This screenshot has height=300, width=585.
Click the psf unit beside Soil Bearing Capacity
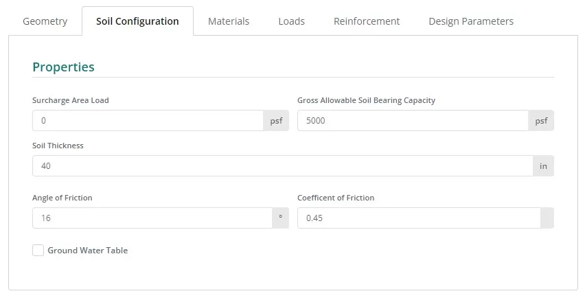[x=541, y=121]
